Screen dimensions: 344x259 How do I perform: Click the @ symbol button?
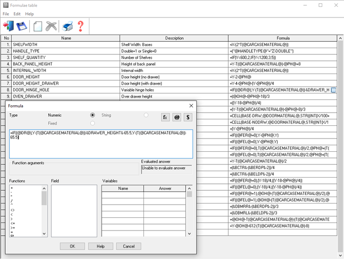pos(177,117)
